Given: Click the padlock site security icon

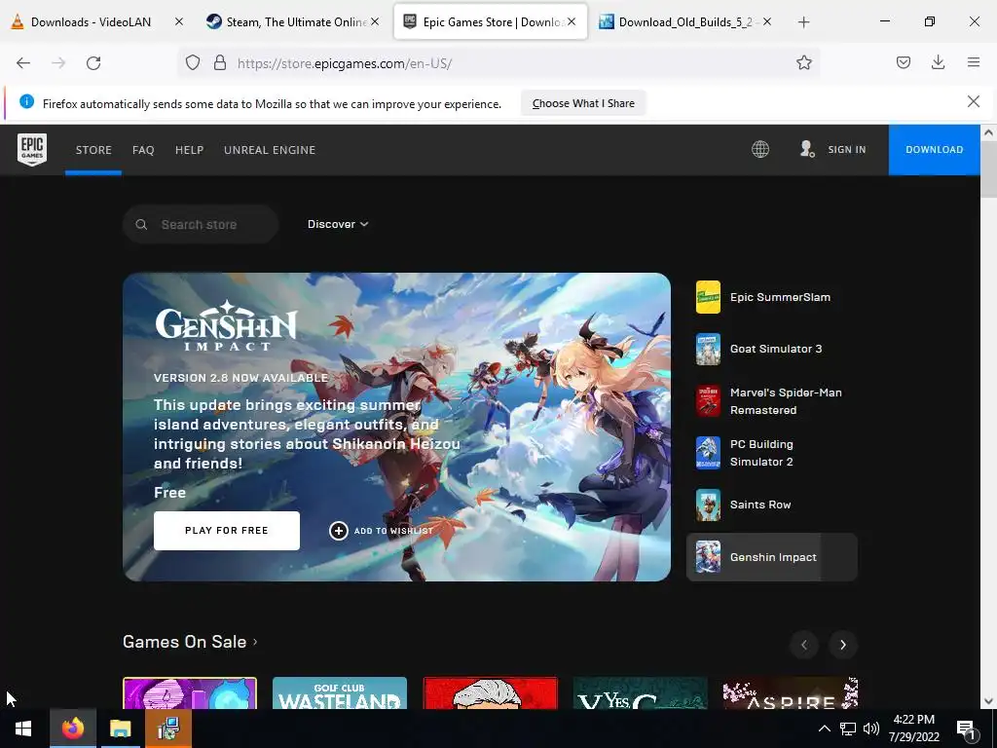Looking at the screenshot, I should pos(220,62).
